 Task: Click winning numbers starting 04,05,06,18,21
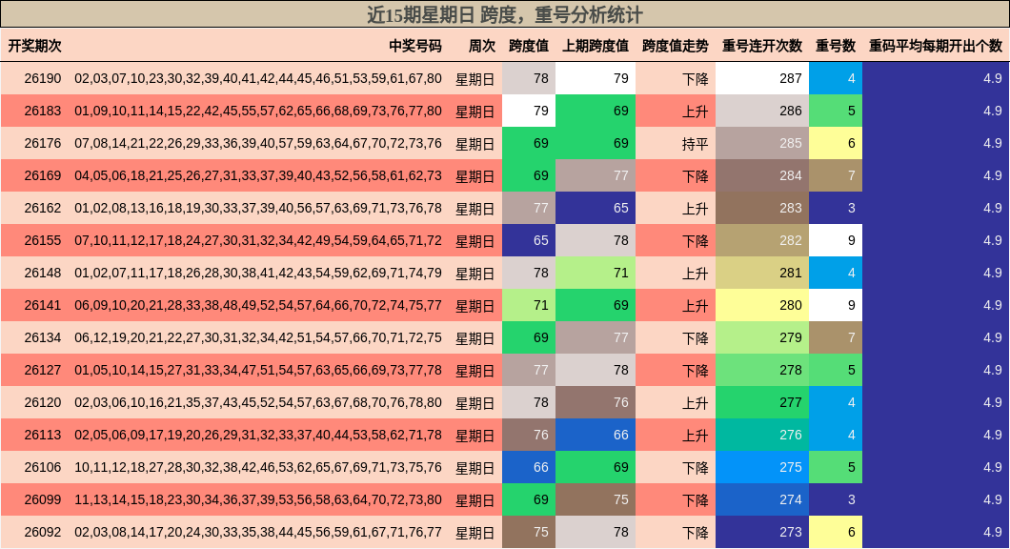pos(258,176)
